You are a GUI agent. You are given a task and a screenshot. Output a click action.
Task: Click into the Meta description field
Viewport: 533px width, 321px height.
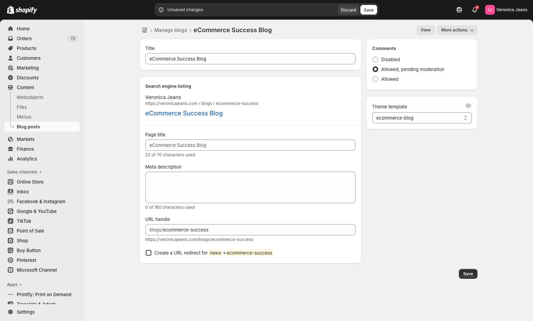(x=250, y=187)
